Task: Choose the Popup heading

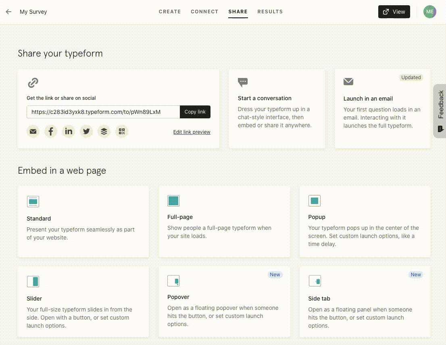Action: click(x=317, y=217)
